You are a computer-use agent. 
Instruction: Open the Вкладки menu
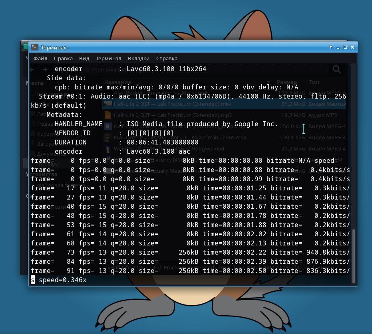click(x=139, y=59)
